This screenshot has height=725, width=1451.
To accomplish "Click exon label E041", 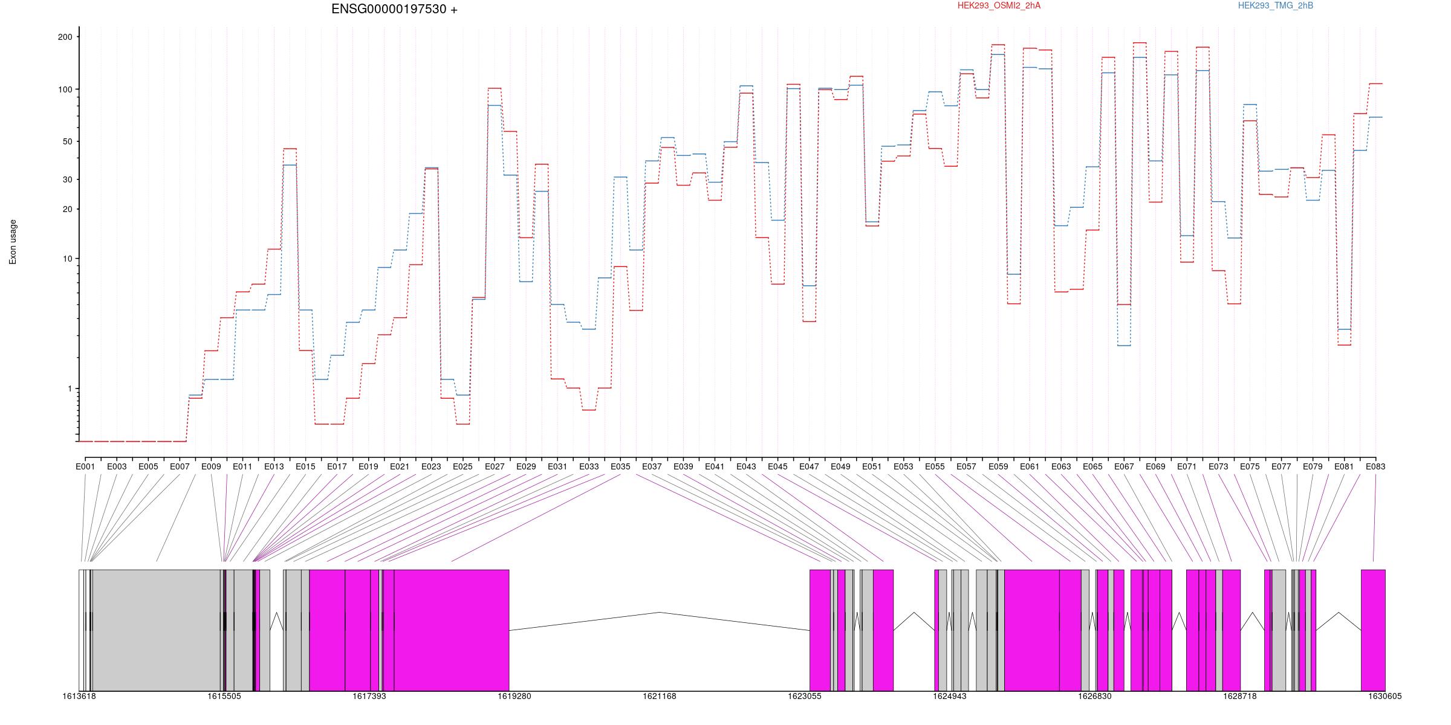I will point(715,466).
